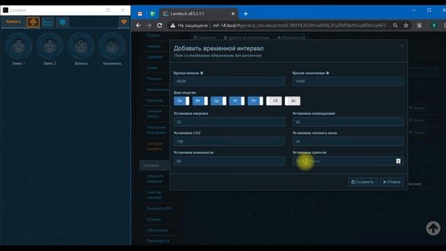
Task: Switch to the pinned Gmail browser tab
Action: click(x=140, y=14)
